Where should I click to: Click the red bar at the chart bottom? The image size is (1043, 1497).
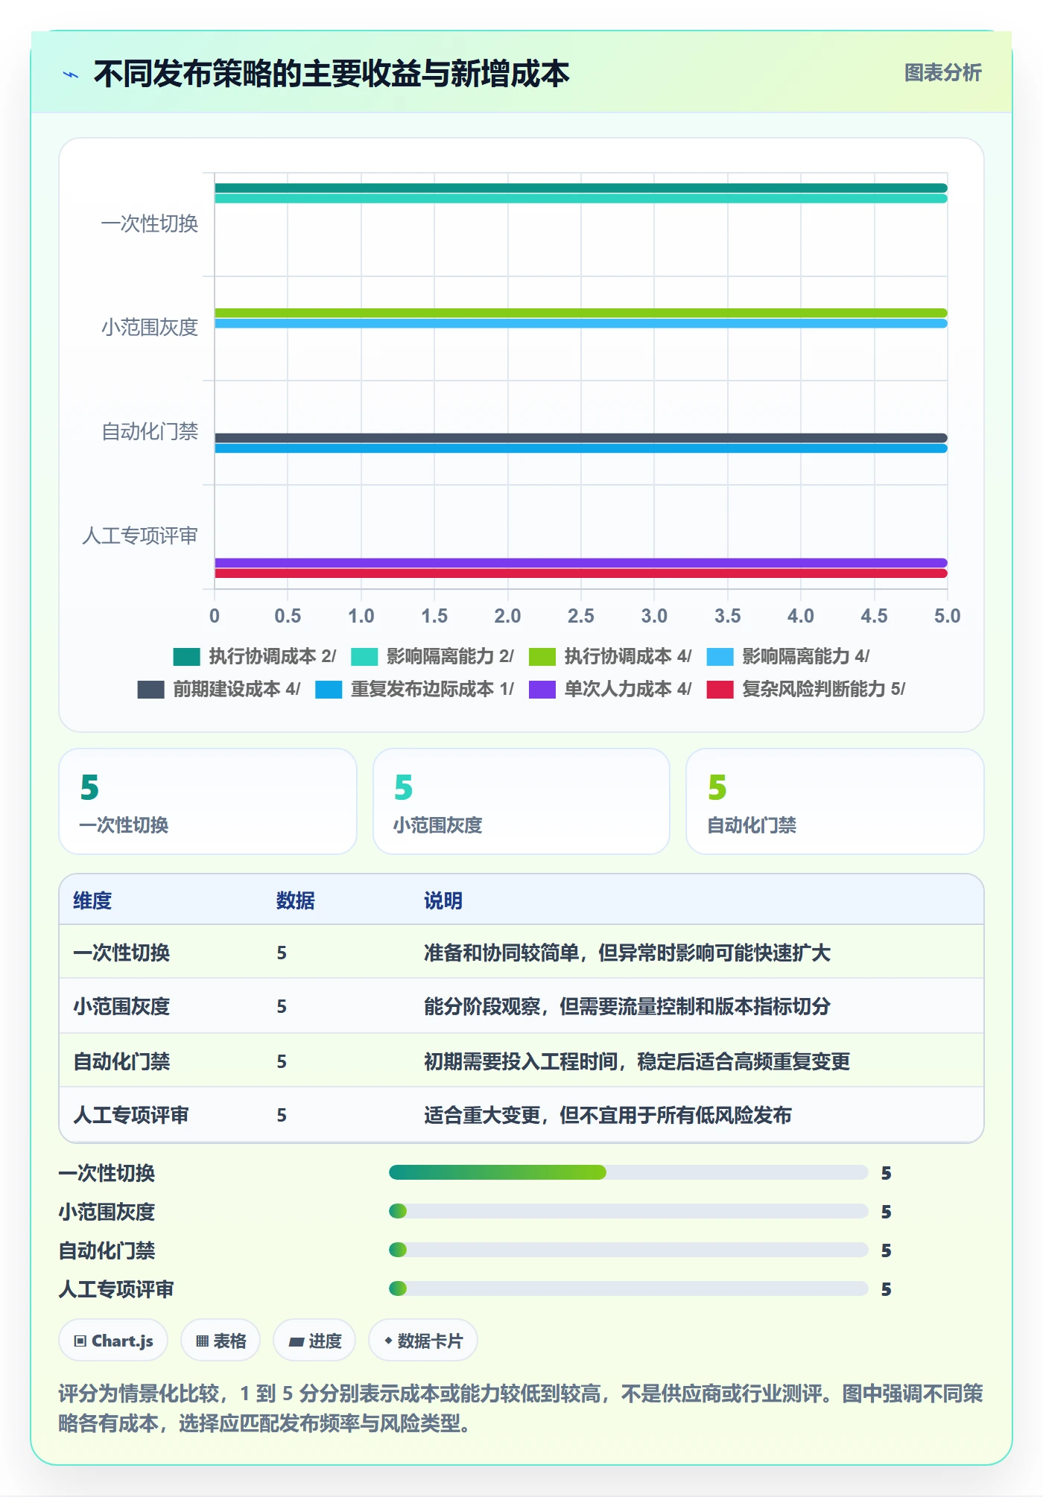pos(581,573)
